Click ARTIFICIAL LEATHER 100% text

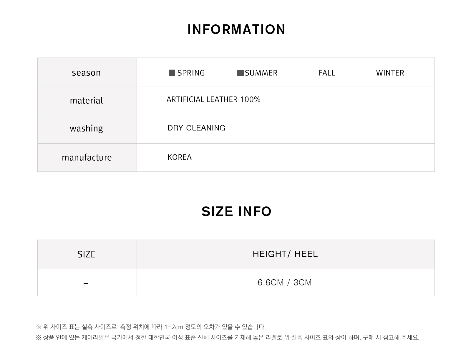click(x=213, y=100)
